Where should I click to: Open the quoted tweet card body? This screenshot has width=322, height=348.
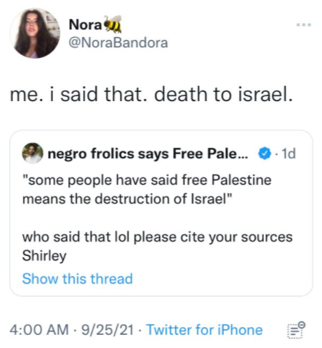[161, 213]
